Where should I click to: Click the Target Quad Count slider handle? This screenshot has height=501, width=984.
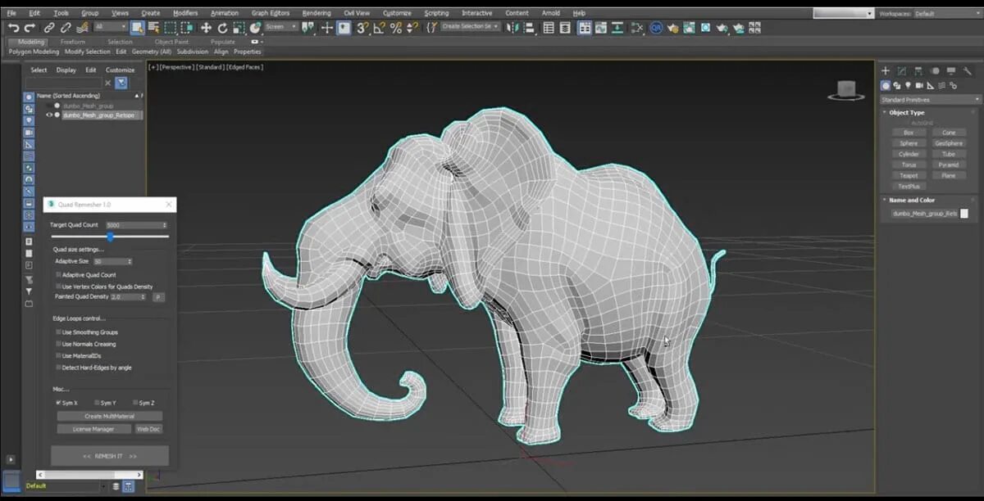tap(110, 237)
